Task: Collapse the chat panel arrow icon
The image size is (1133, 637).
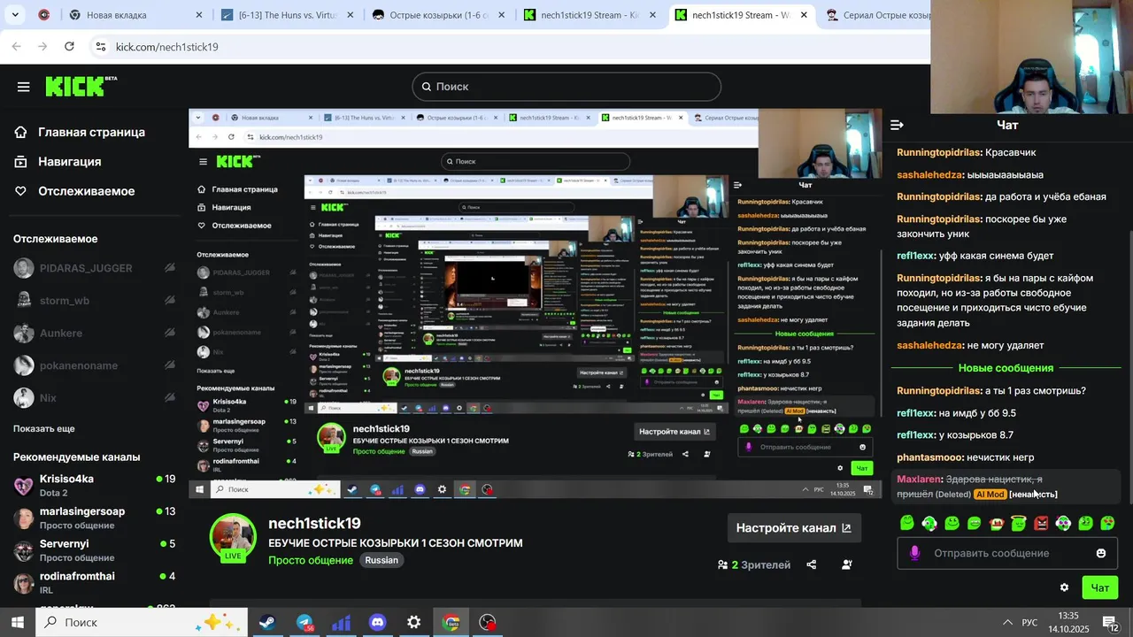Action: (897, 125)
